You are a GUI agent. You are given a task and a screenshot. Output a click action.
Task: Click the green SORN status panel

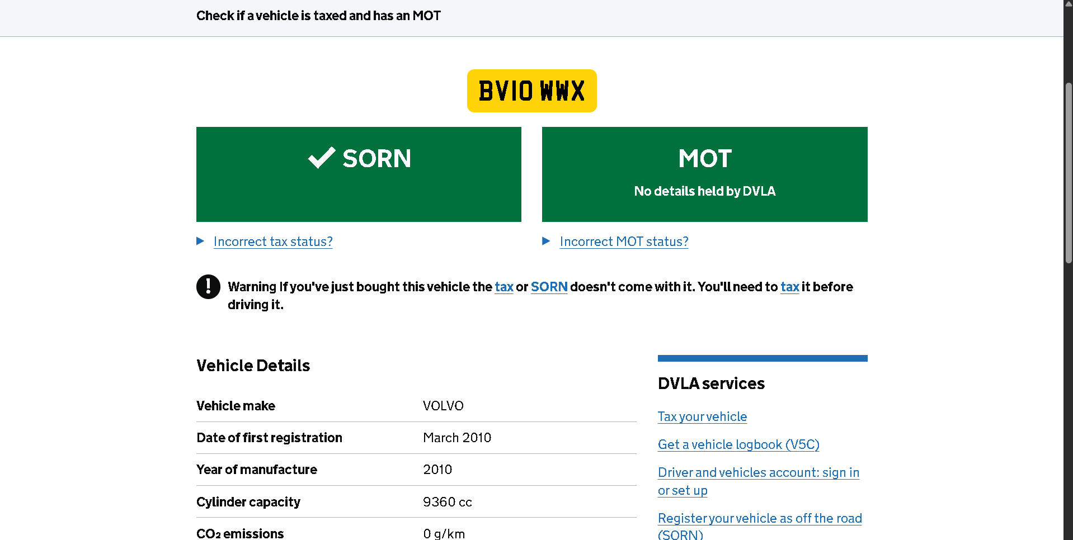coord(359,174)
